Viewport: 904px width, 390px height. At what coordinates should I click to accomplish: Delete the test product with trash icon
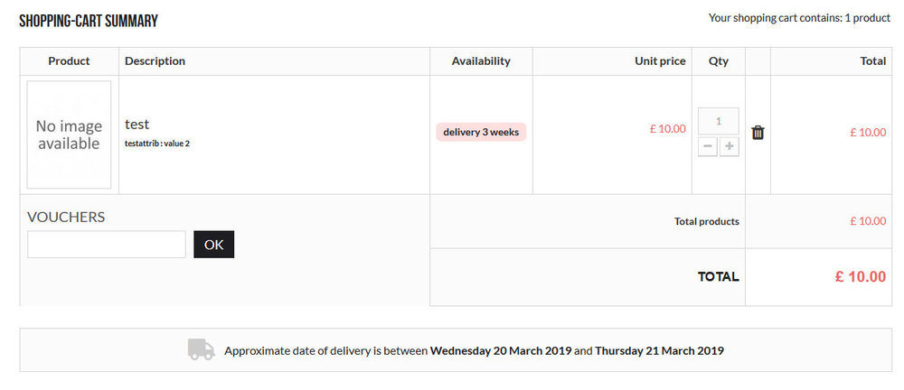tap(758, 133)
